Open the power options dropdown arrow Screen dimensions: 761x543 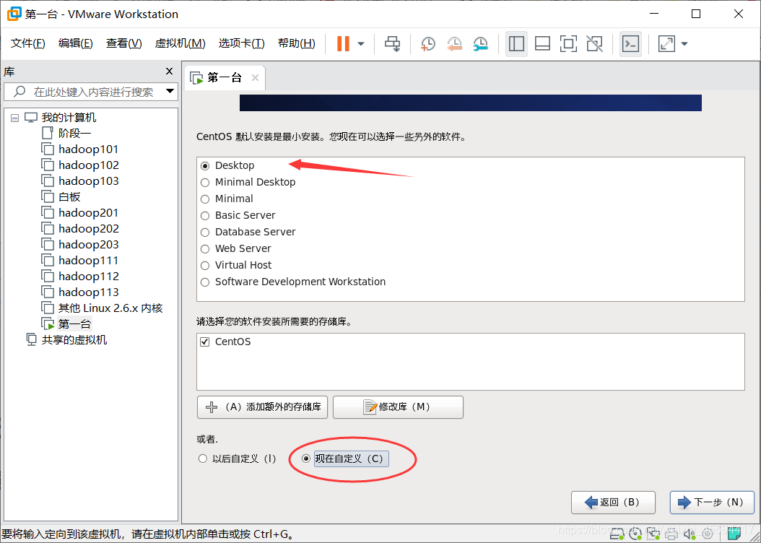coord(361,43)
